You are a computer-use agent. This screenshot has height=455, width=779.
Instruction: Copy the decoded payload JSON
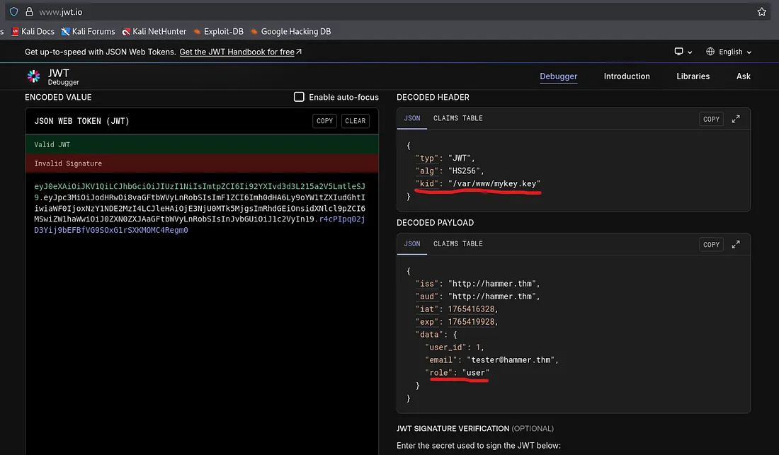(711, 244)
